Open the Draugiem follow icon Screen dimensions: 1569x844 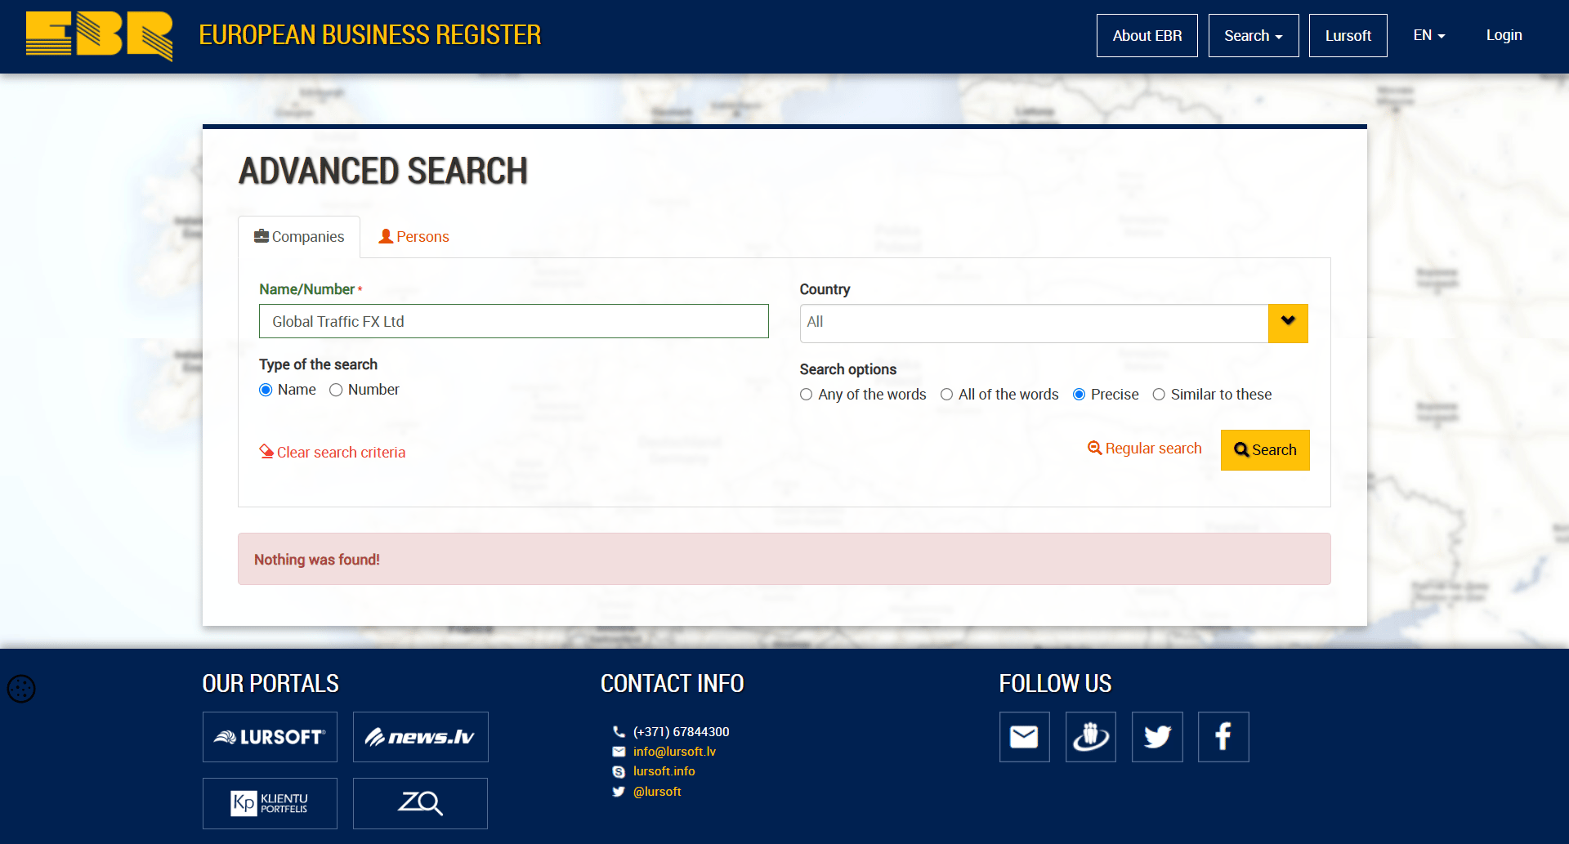1090,737
